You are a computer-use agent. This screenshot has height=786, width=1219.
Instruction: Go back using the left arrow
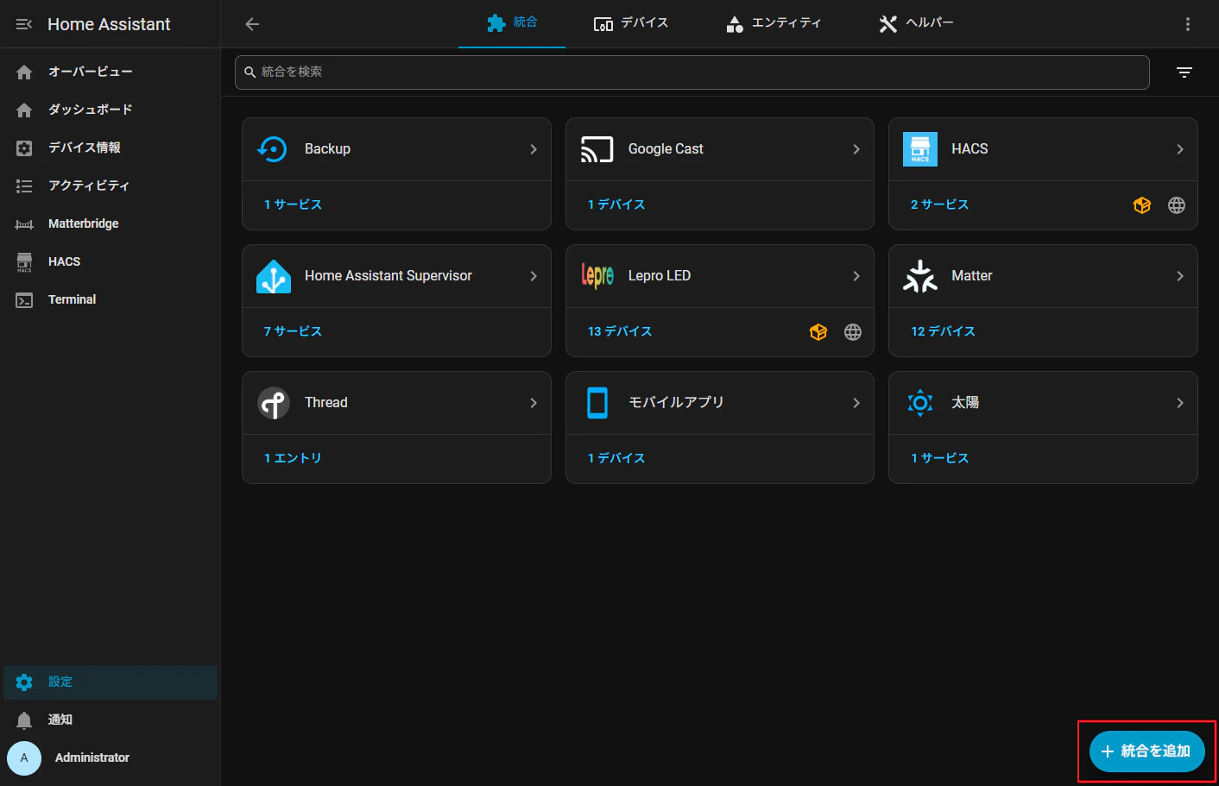pos(252,24)
